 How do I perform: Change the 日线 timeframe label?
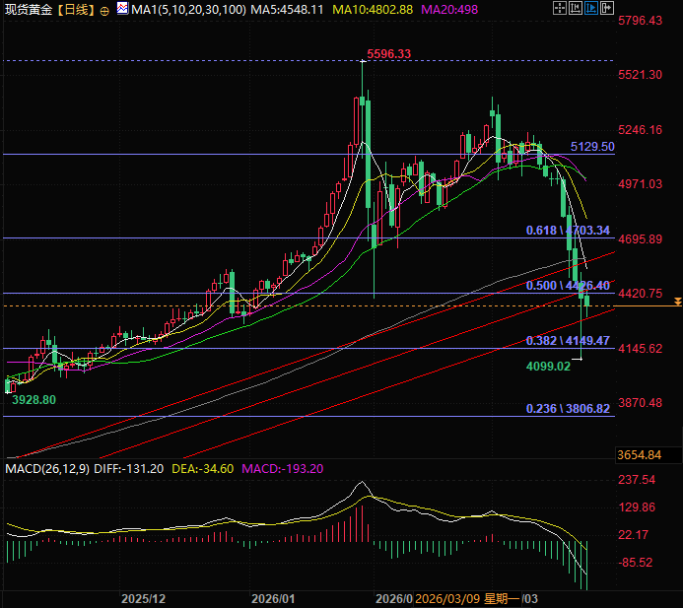[x=76, y=9]
